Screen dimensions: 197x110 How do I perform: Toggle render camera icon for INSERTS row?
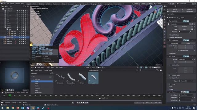click(x=25, y=27)
